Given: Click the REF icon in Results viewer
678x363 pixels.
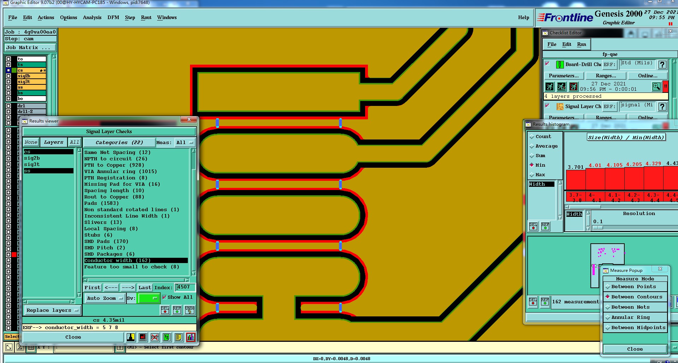Looking at the screenshot, I should pyautogui.click(x=177, y=310).
